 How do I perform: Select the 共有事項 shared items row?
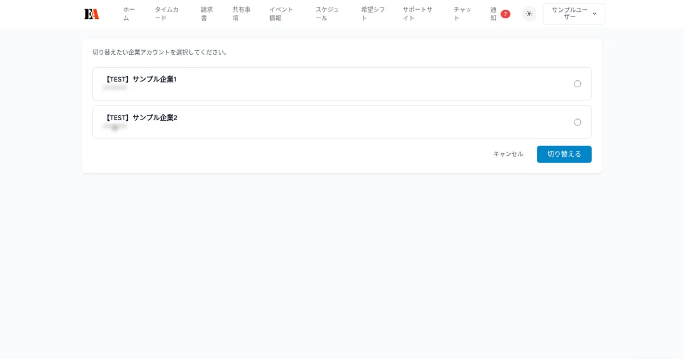pyautogui.click(x=240, y=14)
